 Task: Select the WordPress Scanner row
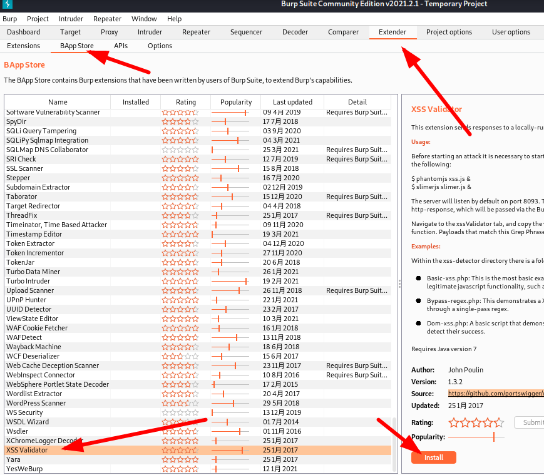coord(198,403)
